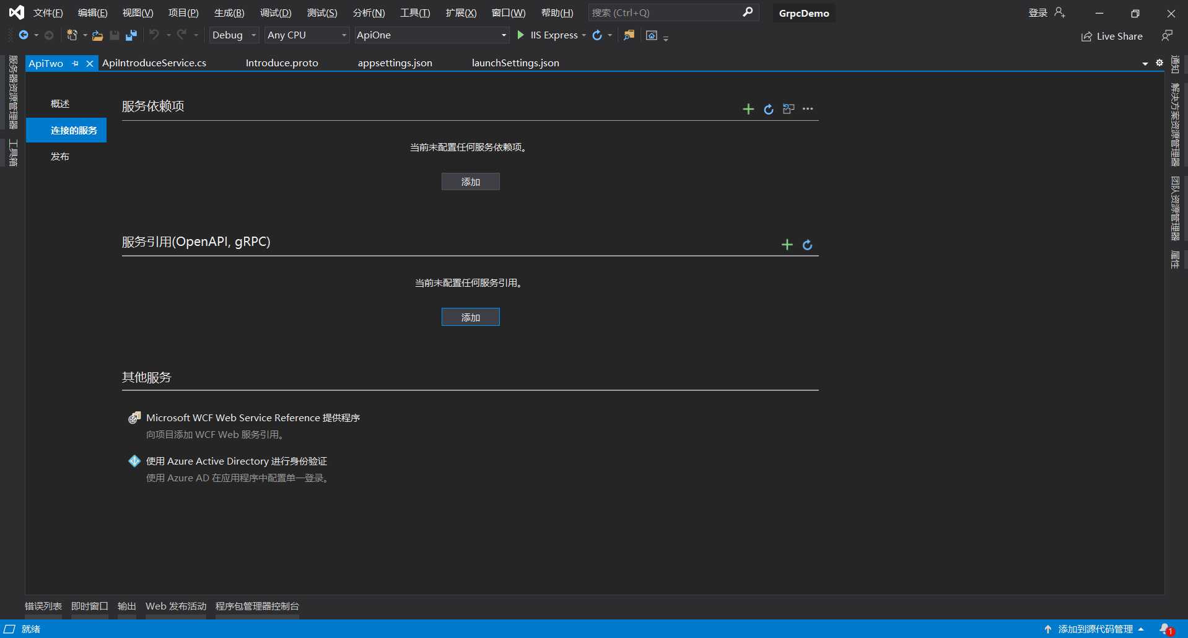Click the Live Share button
The image size is (1188, 638).
point(1112,37)
